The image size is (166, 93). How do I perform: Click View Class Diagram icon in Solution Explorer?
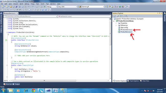(126, 16)
